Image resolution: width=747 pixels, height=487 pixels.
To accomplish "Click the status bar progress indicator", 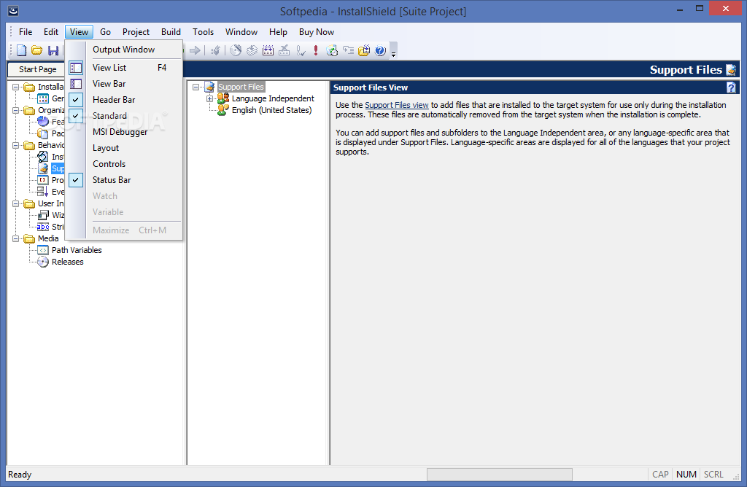I will click(499, 475).
